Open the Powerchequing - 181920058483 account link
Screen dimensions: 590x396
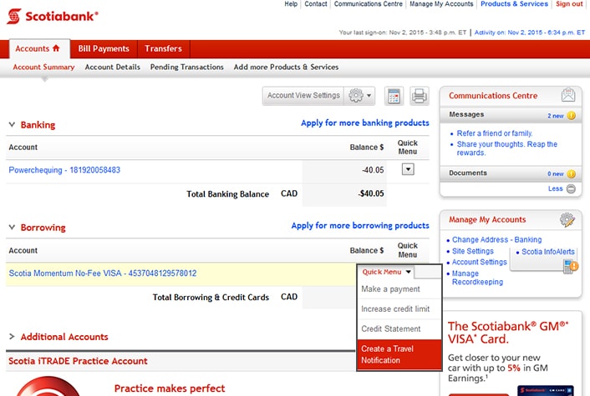64,170
